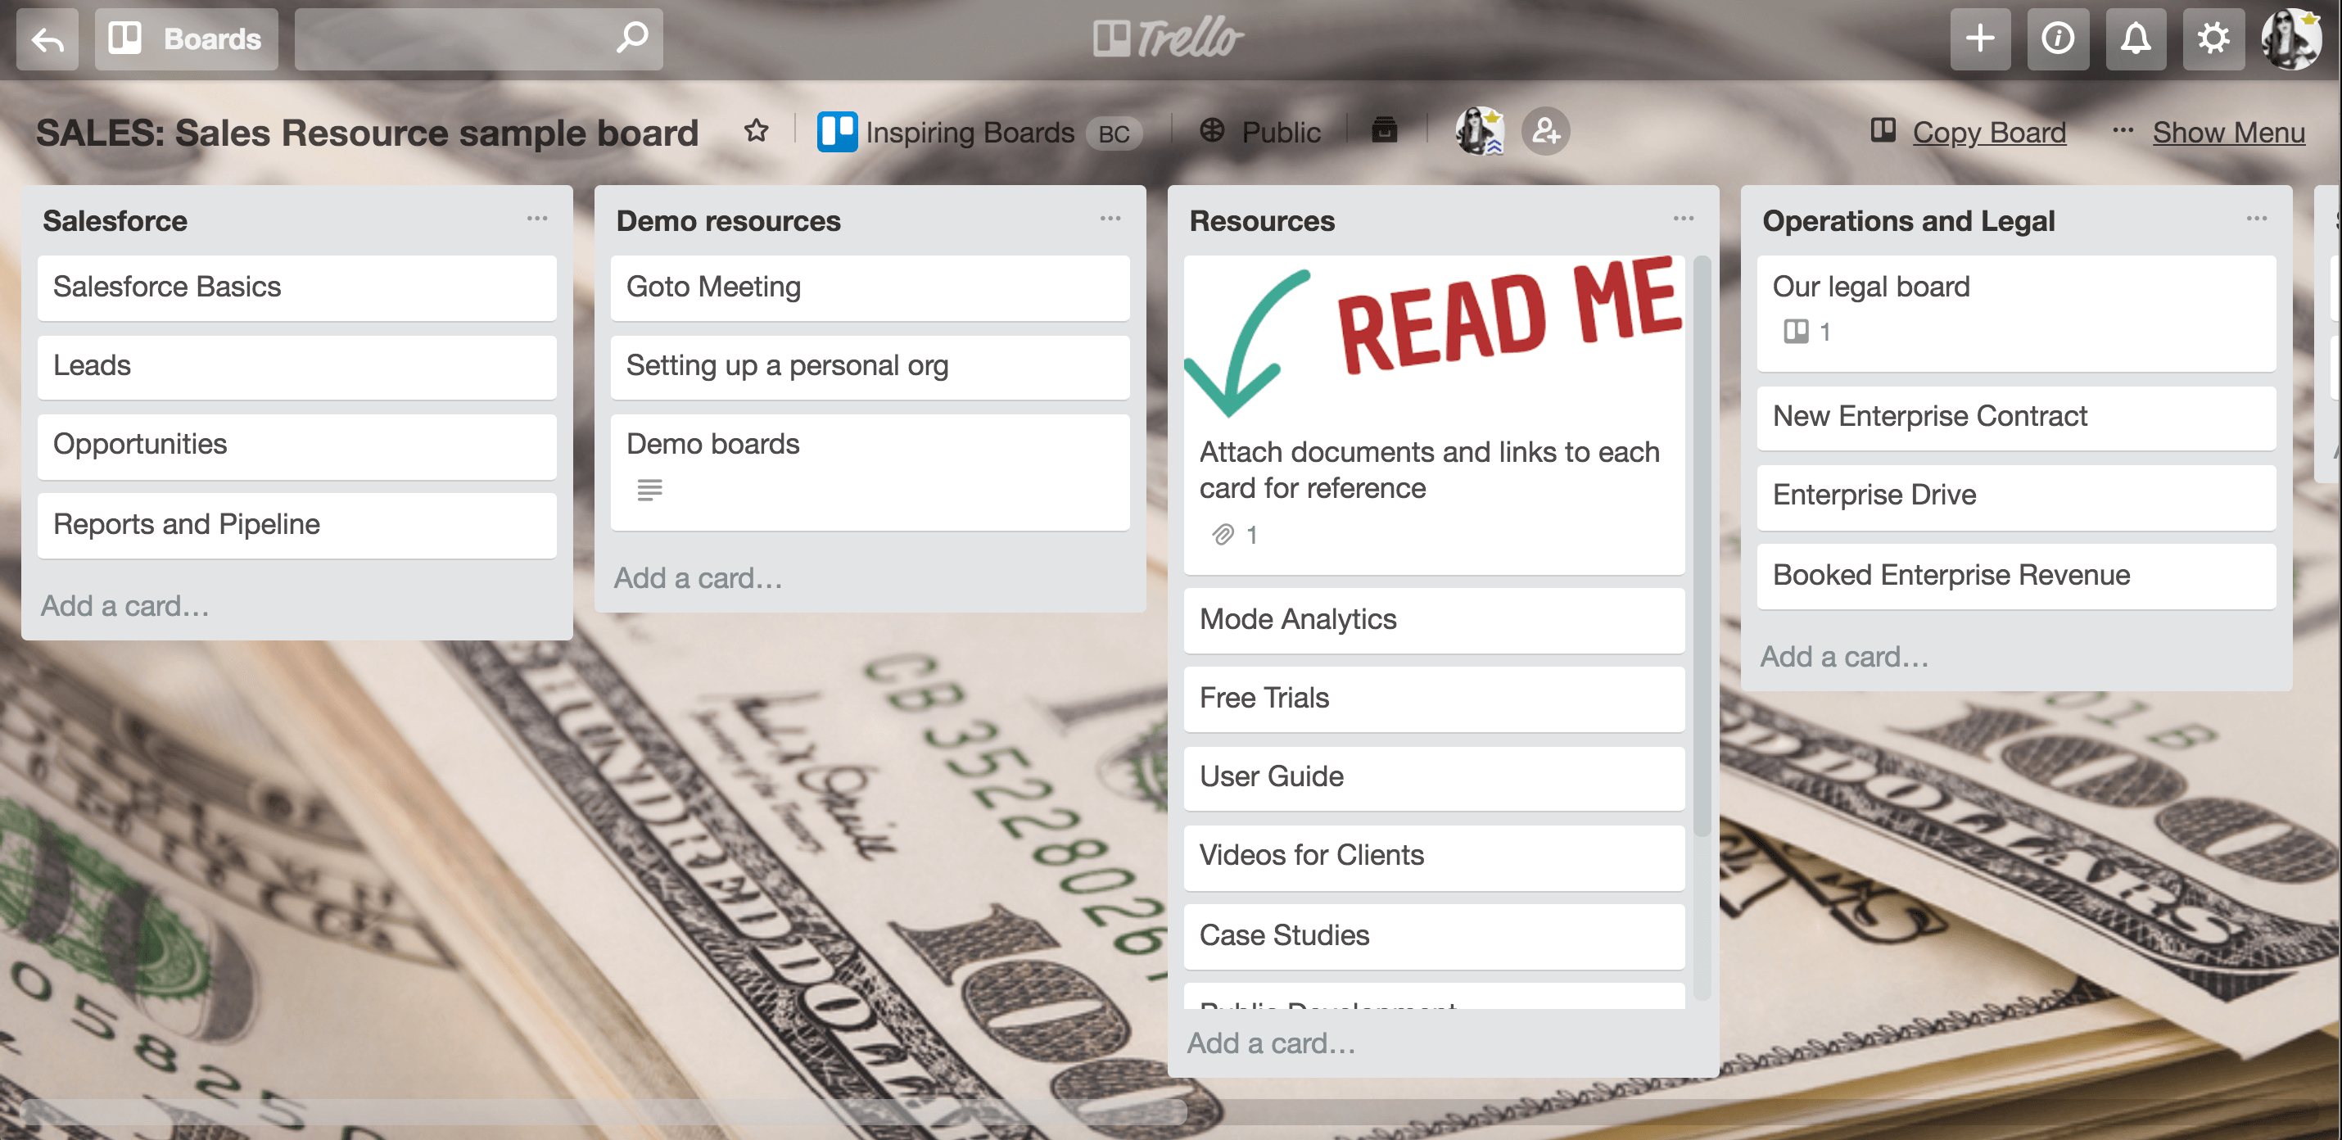The width and height of the screenshot is (2342, 1140).
Task: Click Add a card in Salesforce list
Action: pyautogui.click(x=127, y=605)
